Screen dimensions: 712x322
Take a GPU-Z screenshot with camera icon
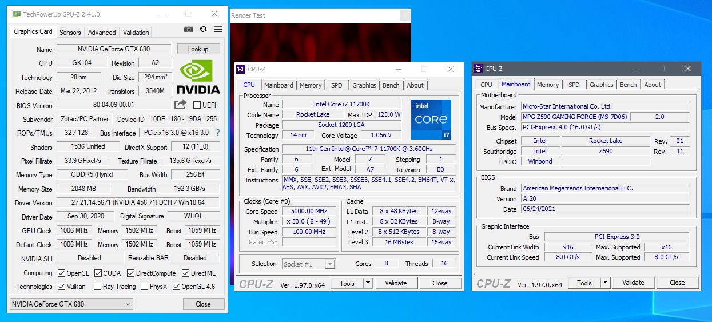click(x=189, y=29)
